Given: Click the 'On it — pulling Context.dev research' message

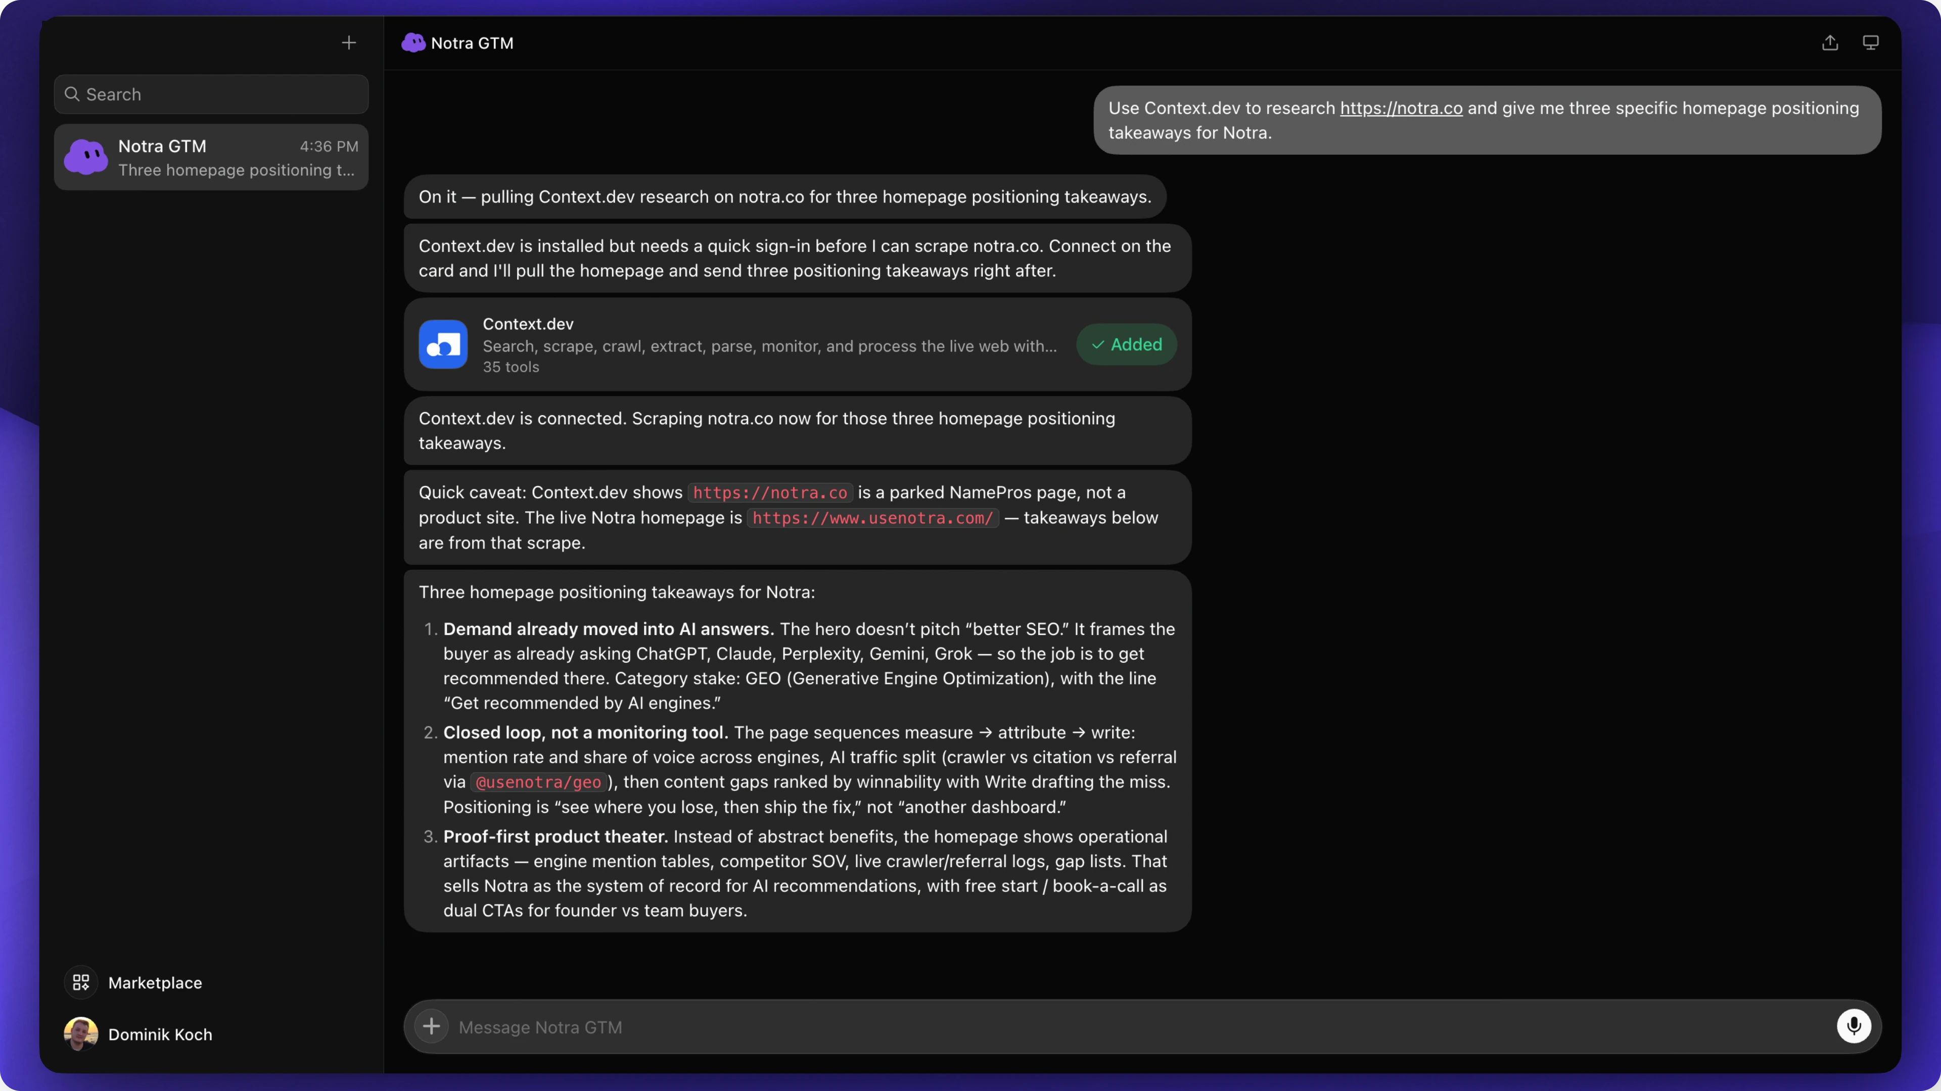Looking at the screenshot, I should pos(785,196).
